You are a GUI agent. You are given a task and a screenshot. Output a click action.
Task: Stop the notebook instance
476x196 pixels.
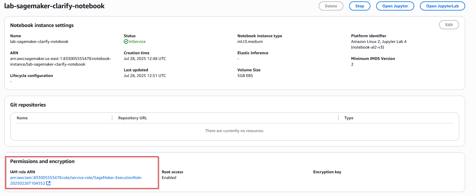coord(360,6)
